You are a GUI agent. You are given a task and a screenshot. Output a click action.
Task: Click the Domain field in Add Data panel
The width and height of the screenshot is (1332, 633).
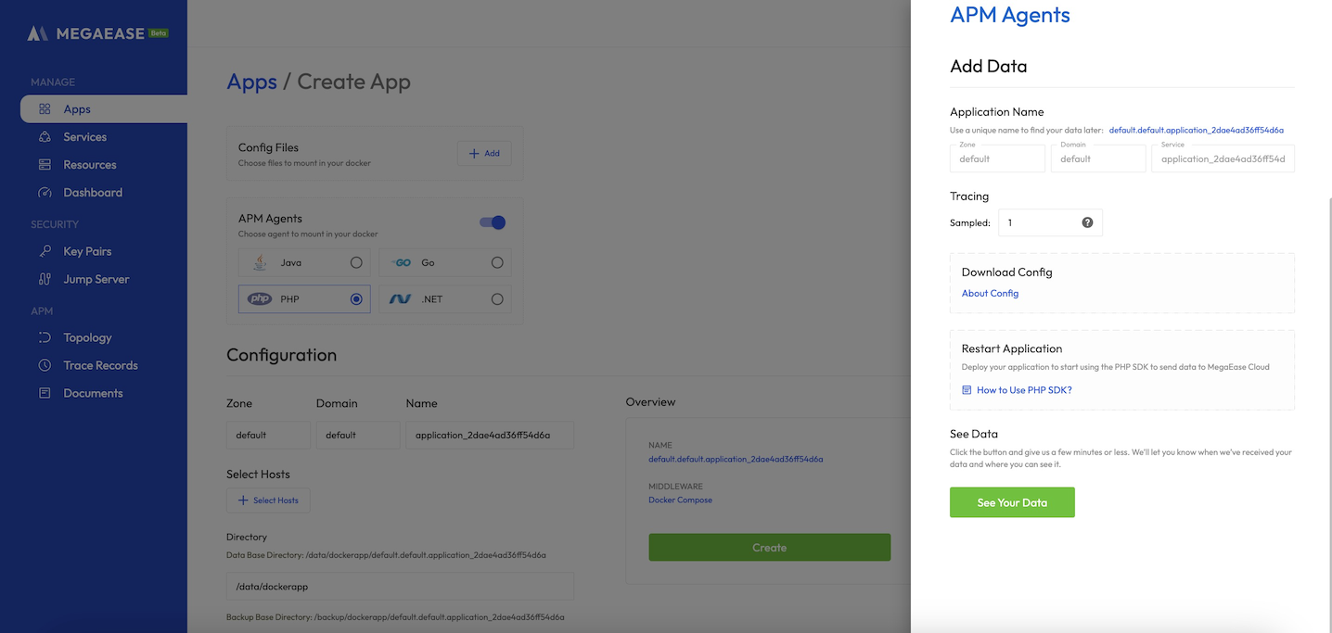point(1098,158)
